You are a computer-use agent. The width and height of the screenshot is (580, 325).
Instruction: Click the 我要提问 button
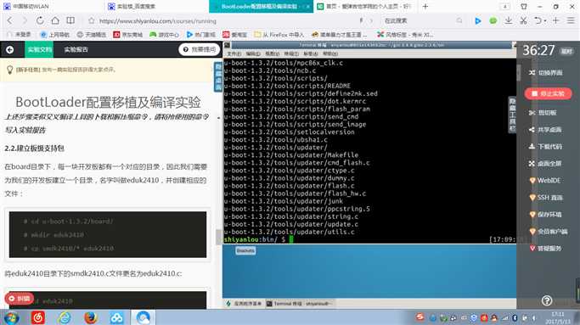(200, 49)
